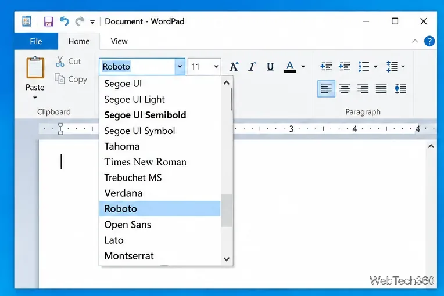
Task: Toggle underline formatting
Action: [270, 67]
